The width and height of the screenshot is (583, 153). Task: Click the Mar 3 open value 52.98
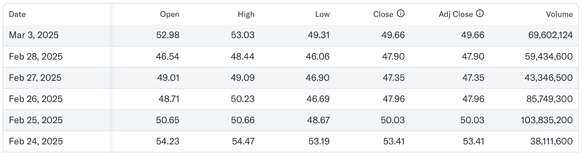pyautogui.click(x=168, y=35)
